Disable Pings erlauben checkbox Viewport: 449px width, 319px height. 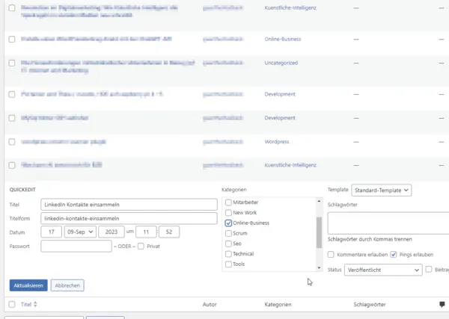coord(394,255)
